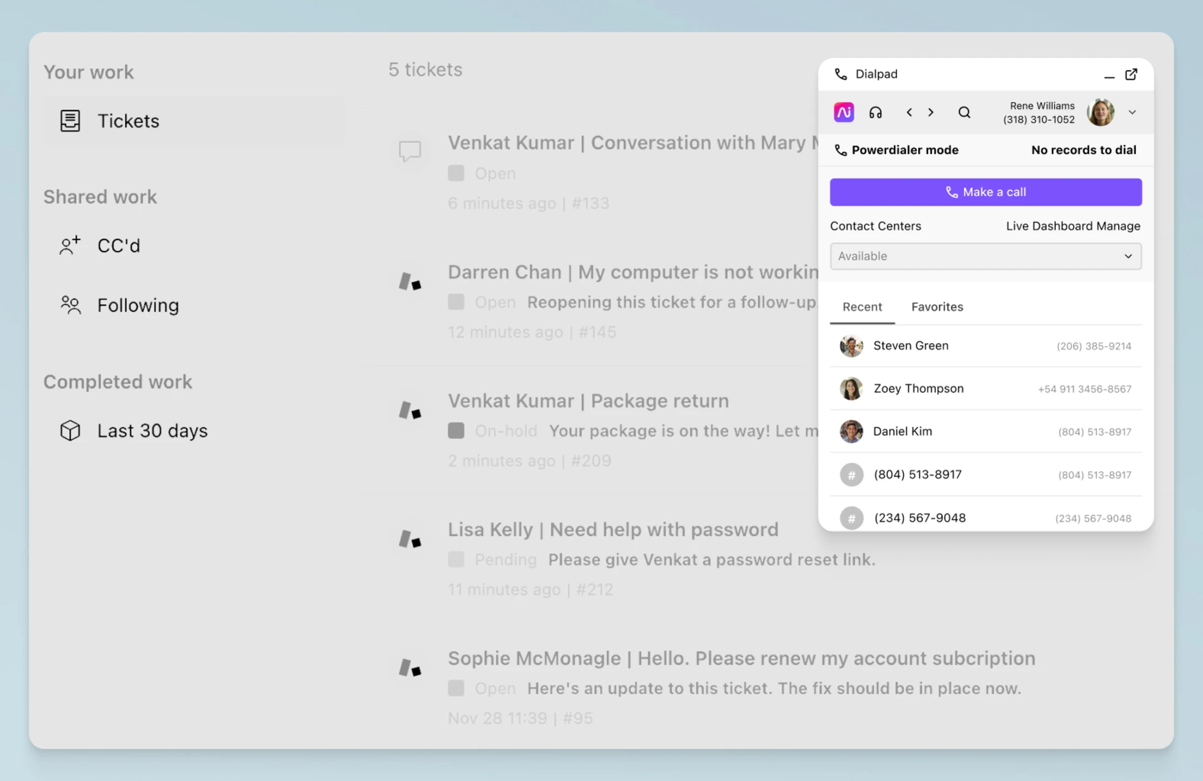Click the Powerdialer mode phone icon
This screenshot has height=781, width=1203.
tap(841, 150)
